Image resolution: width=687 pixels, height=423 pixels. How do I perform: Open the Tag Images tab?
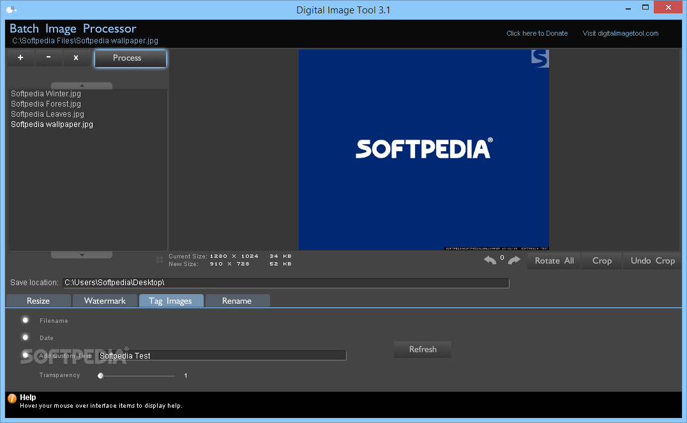(x=171, y=301)
